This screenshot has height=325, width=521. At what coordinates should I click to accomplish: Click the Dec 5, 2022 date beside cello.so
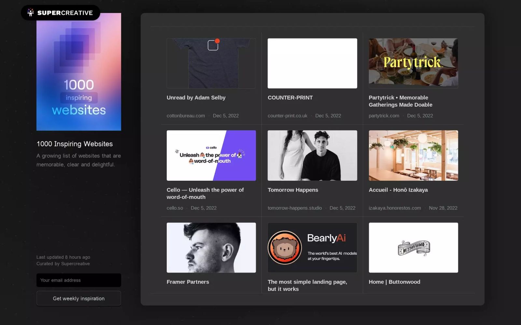click(204, 208)
